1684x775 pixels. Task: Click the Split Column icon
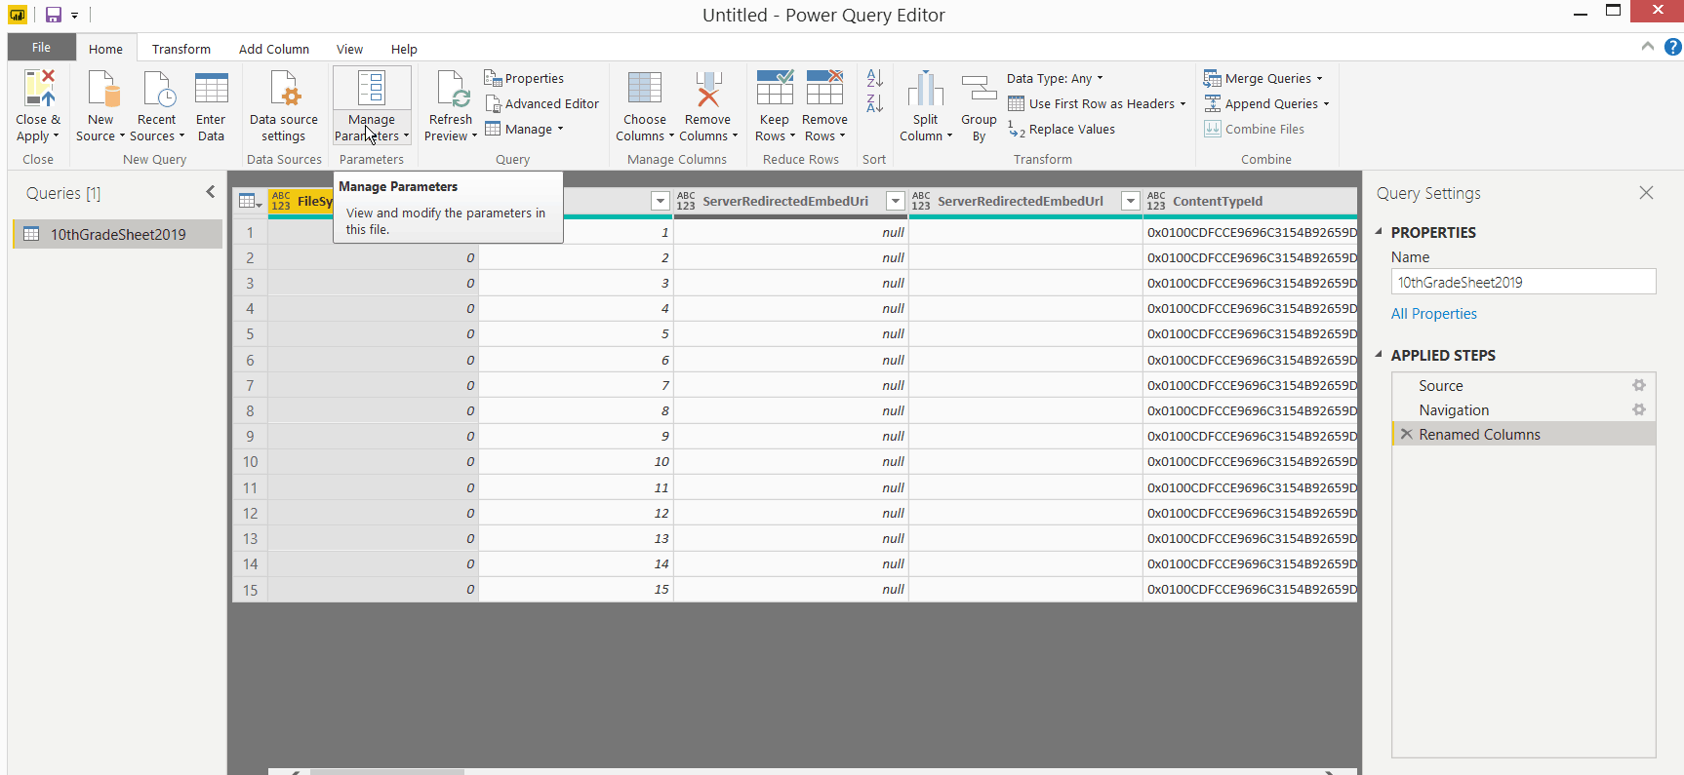coord(926,88)
